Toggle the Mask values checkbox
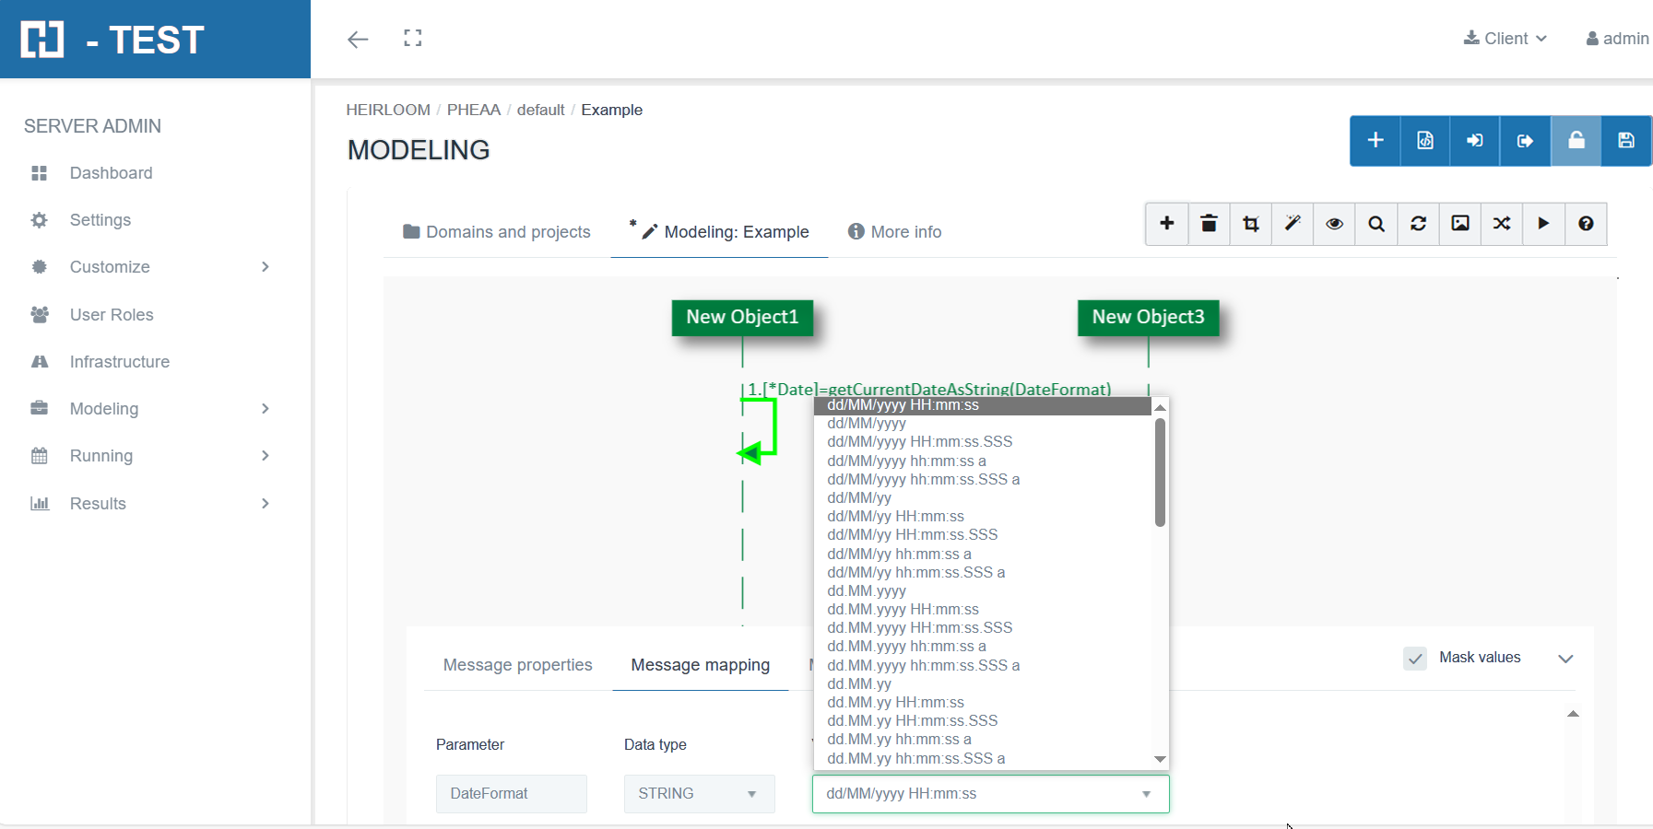Viewport: 1653px width, 829px height. point(1415,658)
